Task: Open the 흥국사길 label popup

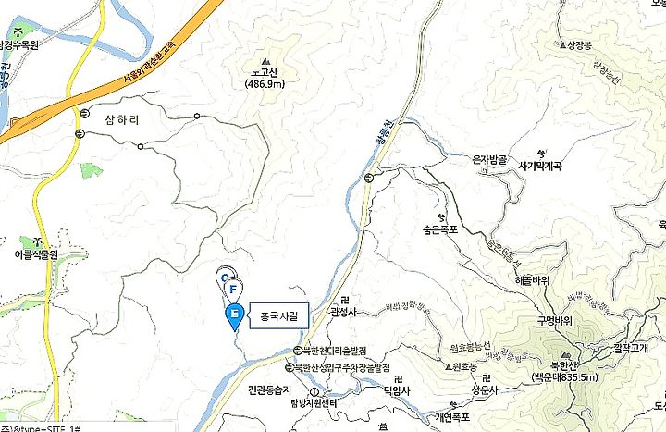Action: pyautogui.click(x=279, y=316)
